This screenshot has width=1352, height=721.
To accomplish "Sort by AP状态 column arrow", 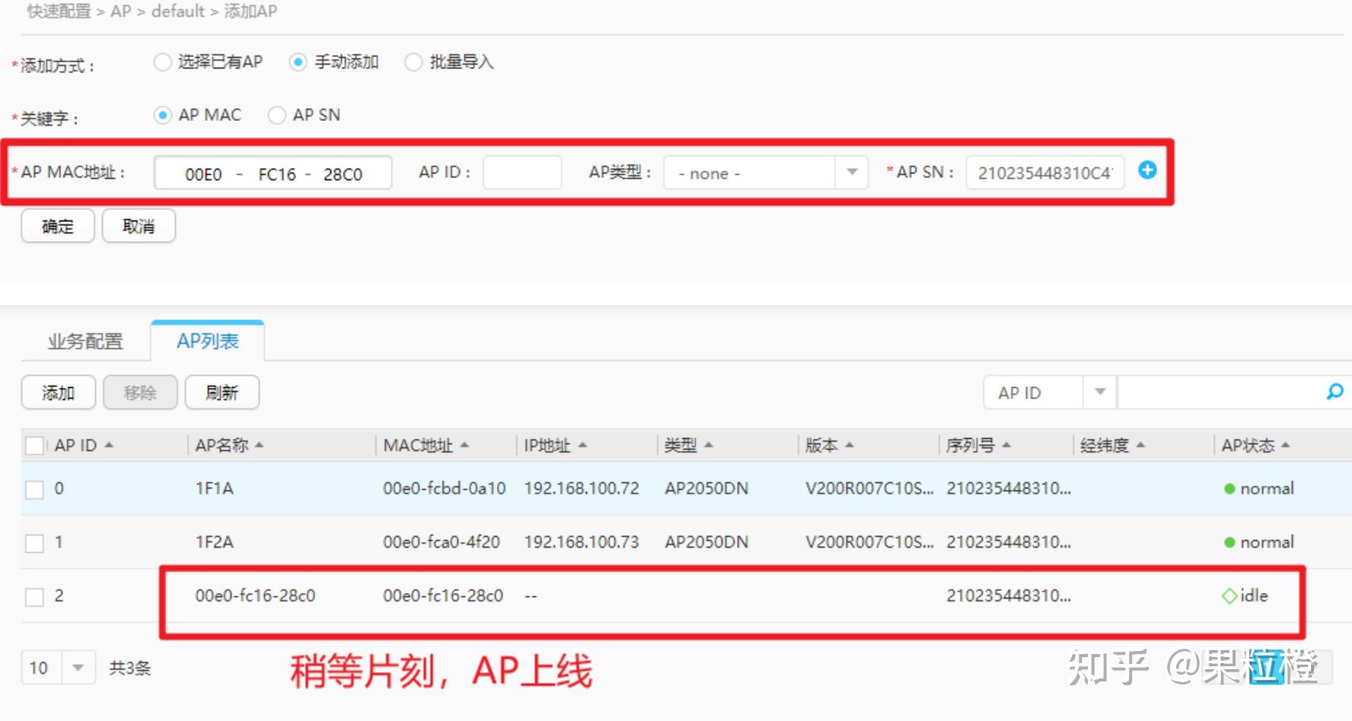I will pos(1286,445).
